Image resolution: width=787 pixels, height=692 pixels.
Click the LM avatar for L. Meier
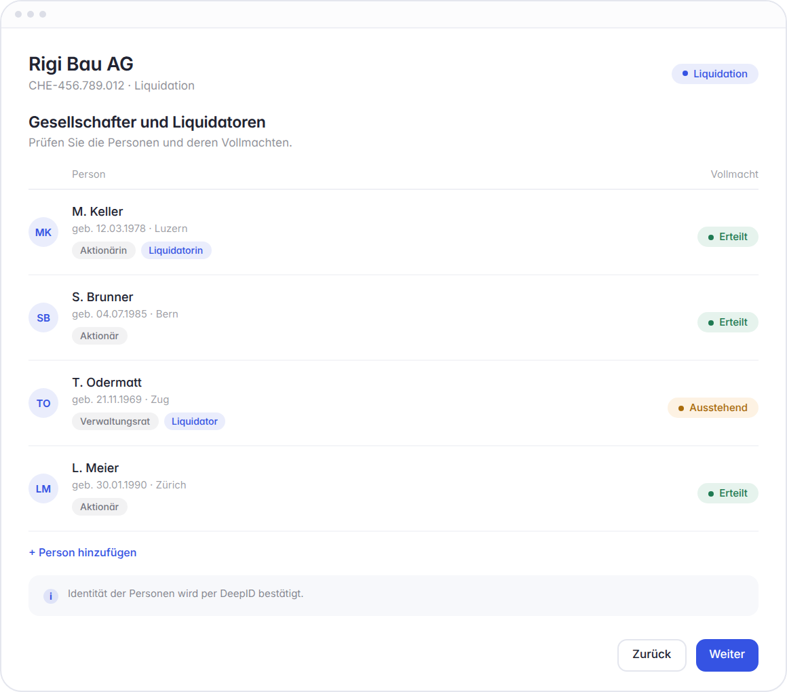(x=43, y=488)
